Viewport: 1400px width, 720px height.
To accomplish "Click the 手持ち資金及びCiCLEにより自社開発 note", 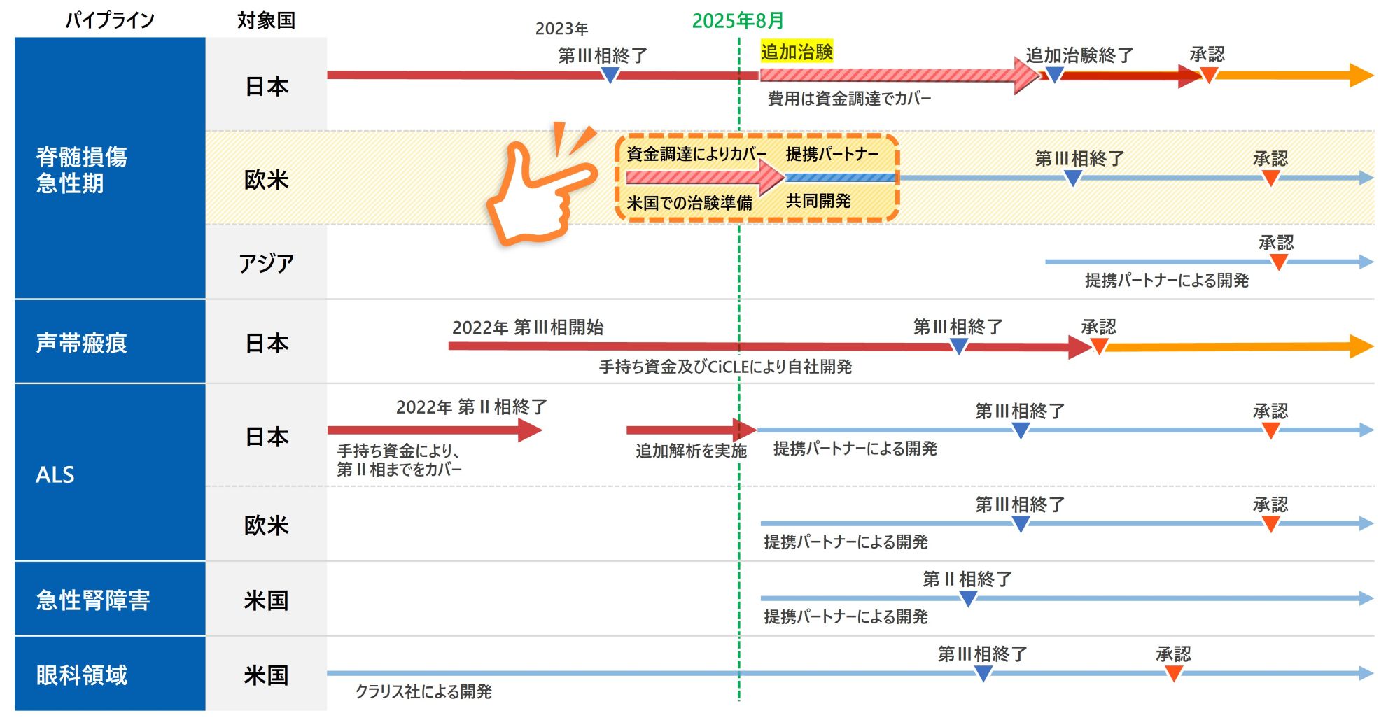I will coord(725,367).
